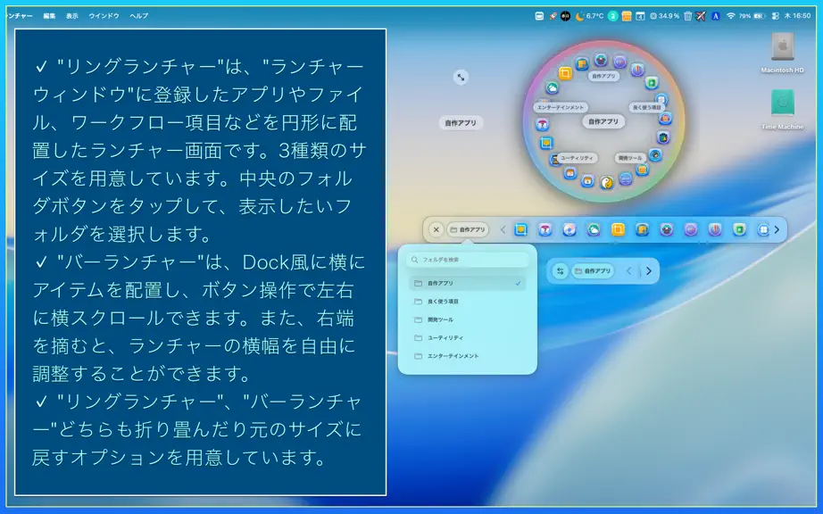This screenshot has height=514, width=823.
Task: Click the green square icon in the bar launcher
Action: 739,229
